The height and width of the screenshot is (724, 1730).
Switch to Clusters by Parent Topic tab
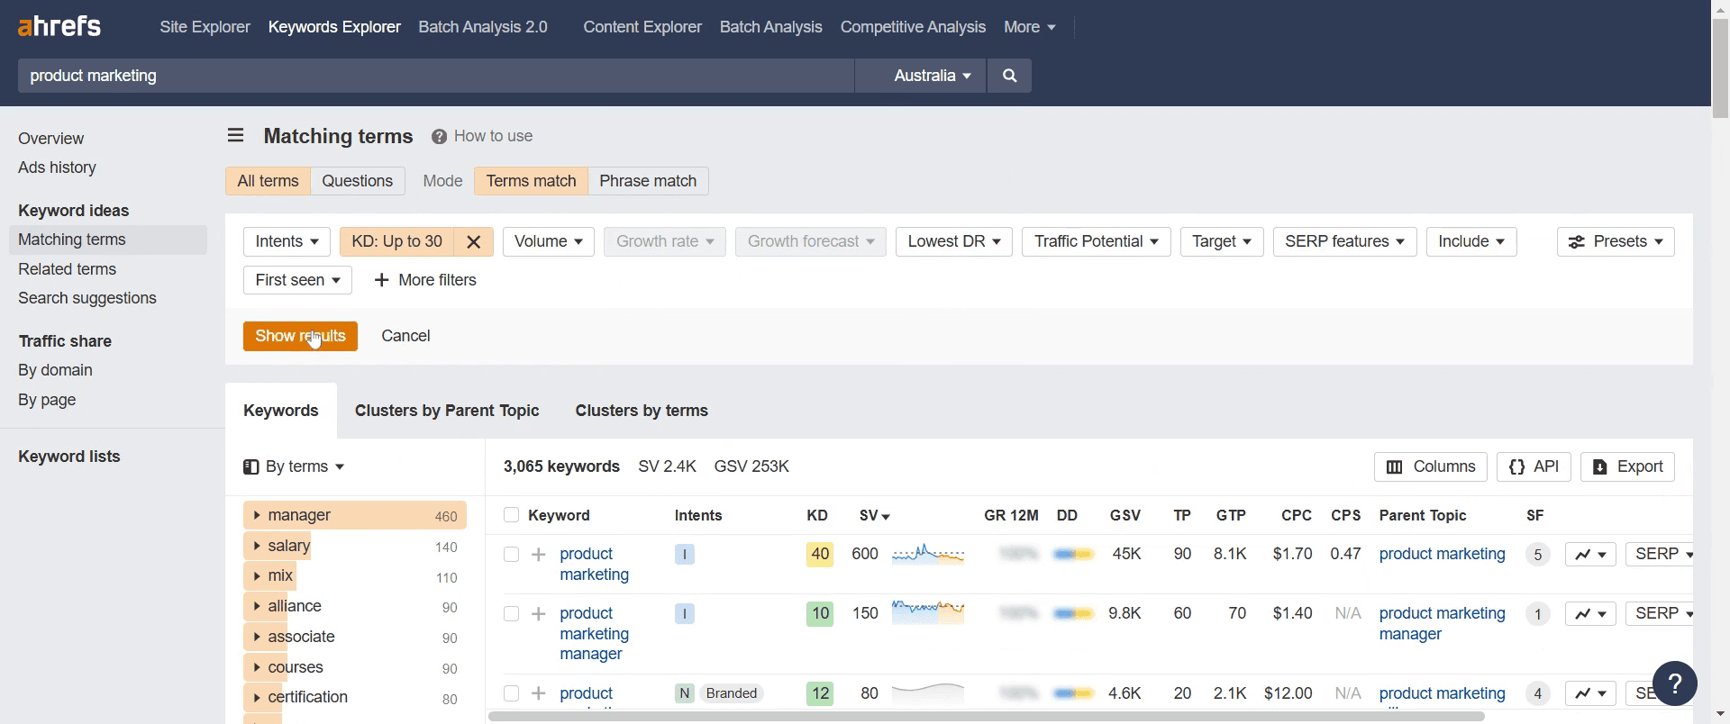tap(447, 411)
